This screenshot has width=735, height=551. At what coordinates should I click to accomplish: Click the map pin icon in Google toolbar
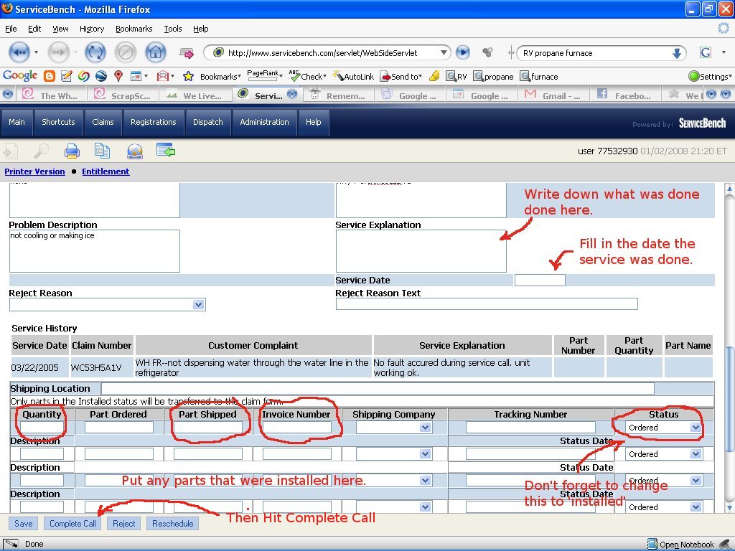[x=118, y=76]
